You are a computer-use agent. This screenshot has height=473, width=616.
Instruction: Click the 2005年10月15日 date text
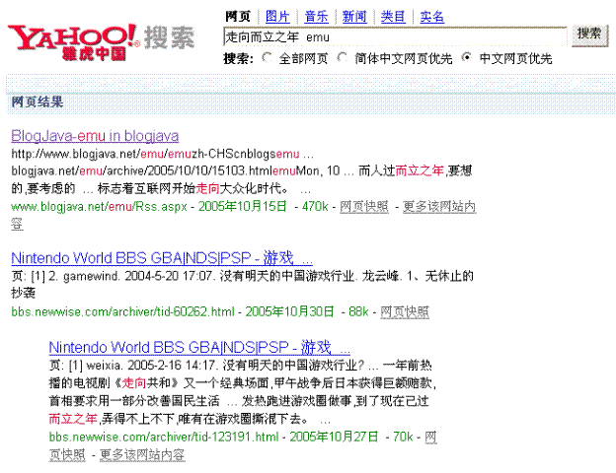(243, 206)
